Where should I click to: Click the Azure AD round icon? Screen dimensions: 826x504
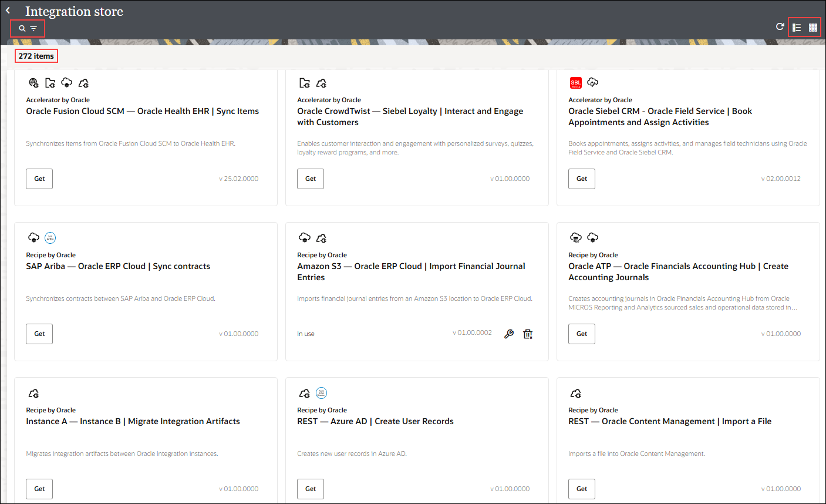point(321,393)
